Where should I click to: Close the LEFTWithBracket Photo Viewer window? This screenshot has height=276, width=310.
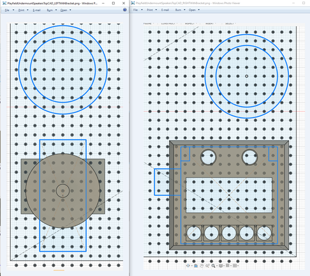(124, 3)
